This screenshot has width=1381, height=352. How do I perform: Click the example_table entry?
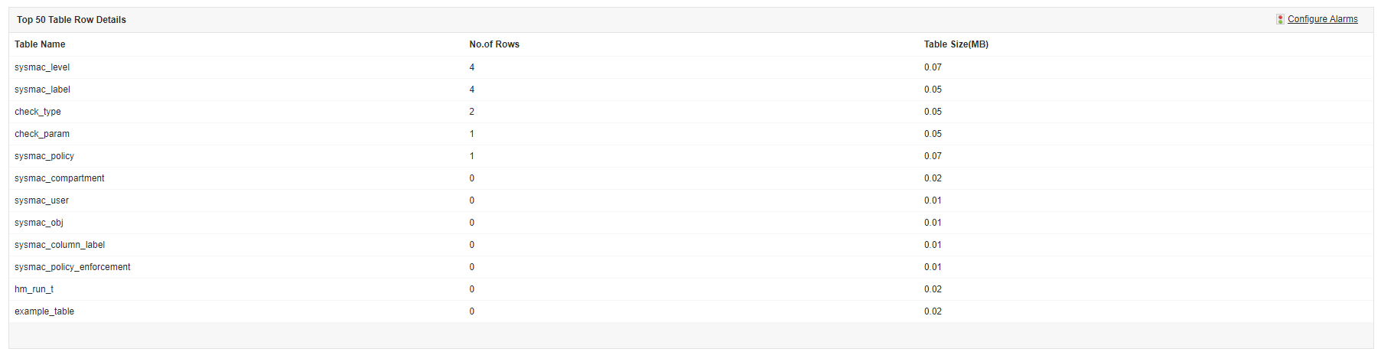click(44, 311)
